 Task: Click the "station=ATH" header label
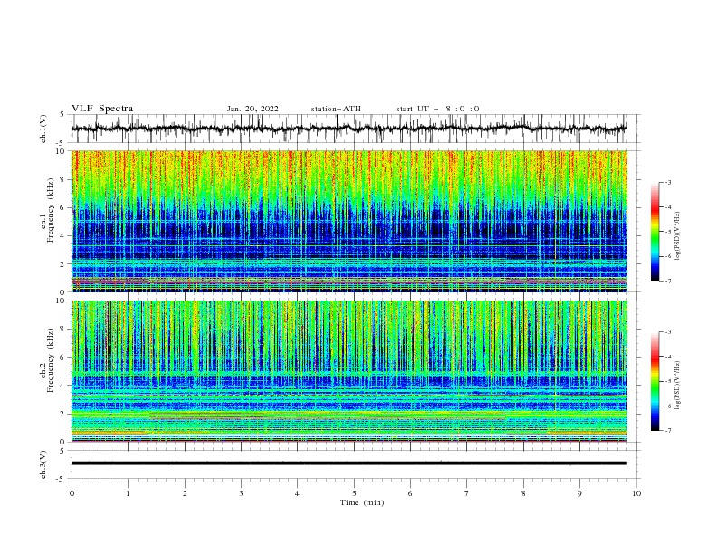tap(336, 109)
